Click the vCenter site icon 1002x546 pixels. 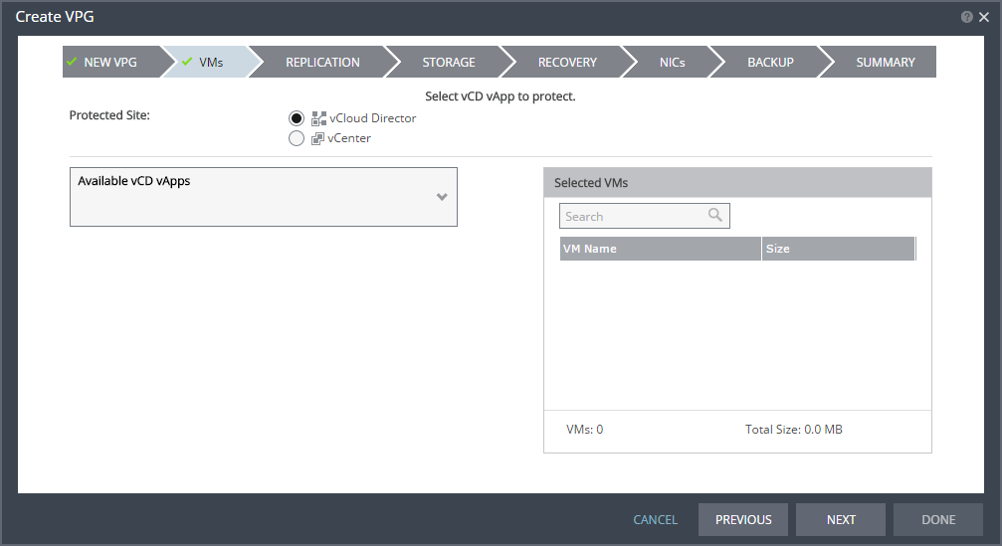[x=317, y=138]
